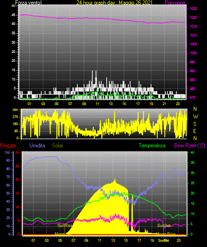
Task: Click the 'SunSet' marker inside the lower graph area
Action: [x=164, y=226]
